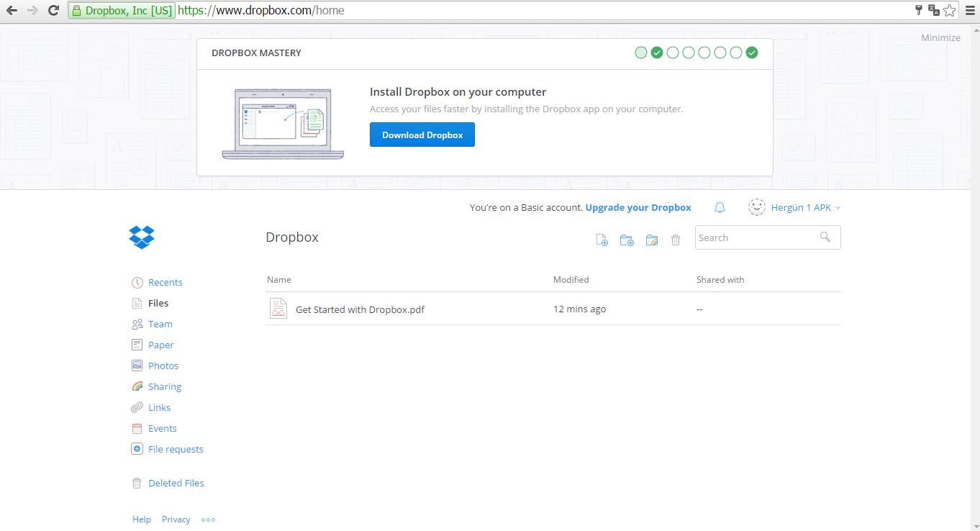Click the Privacy footer link
Screen dimensions: 980x531
(176, 519)
